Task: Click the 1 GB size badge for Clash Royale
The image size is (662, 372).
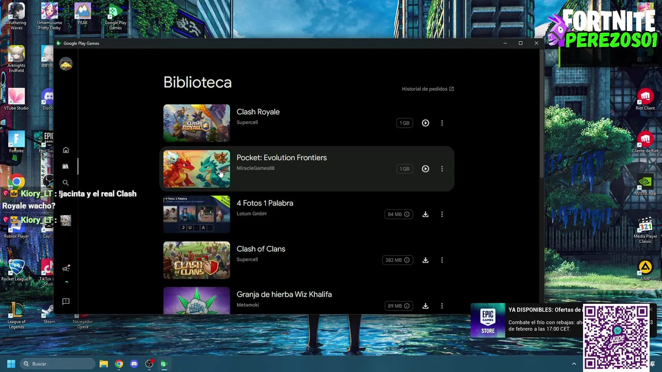Action: (x=404, y=123)
